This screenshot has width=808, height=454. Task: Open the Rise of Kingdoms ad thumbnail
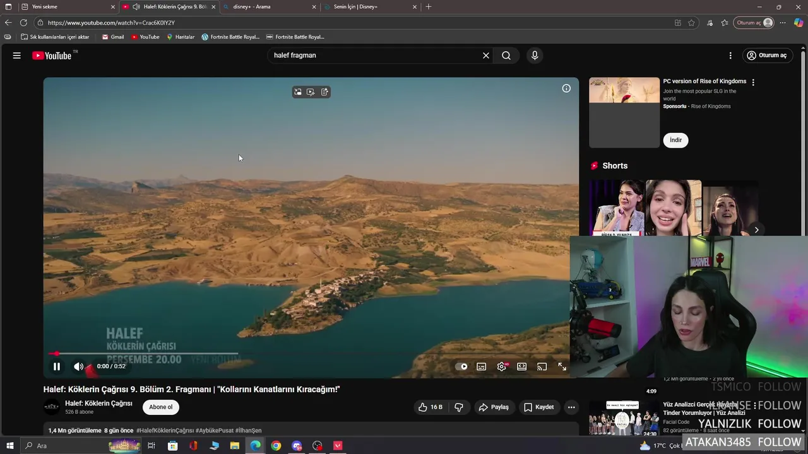(624, 113)
